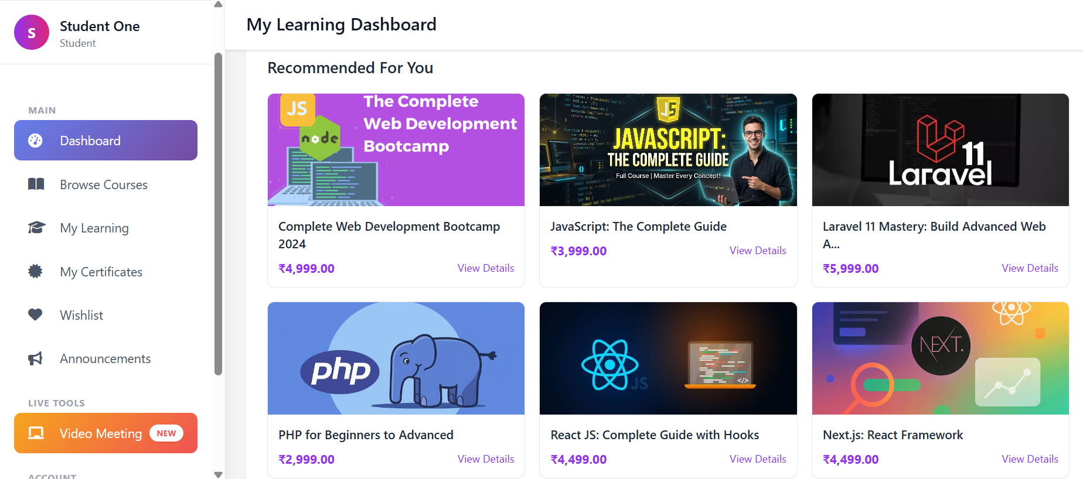Open the Announcements menu item
1083x479 pixels.
(105, 358)
